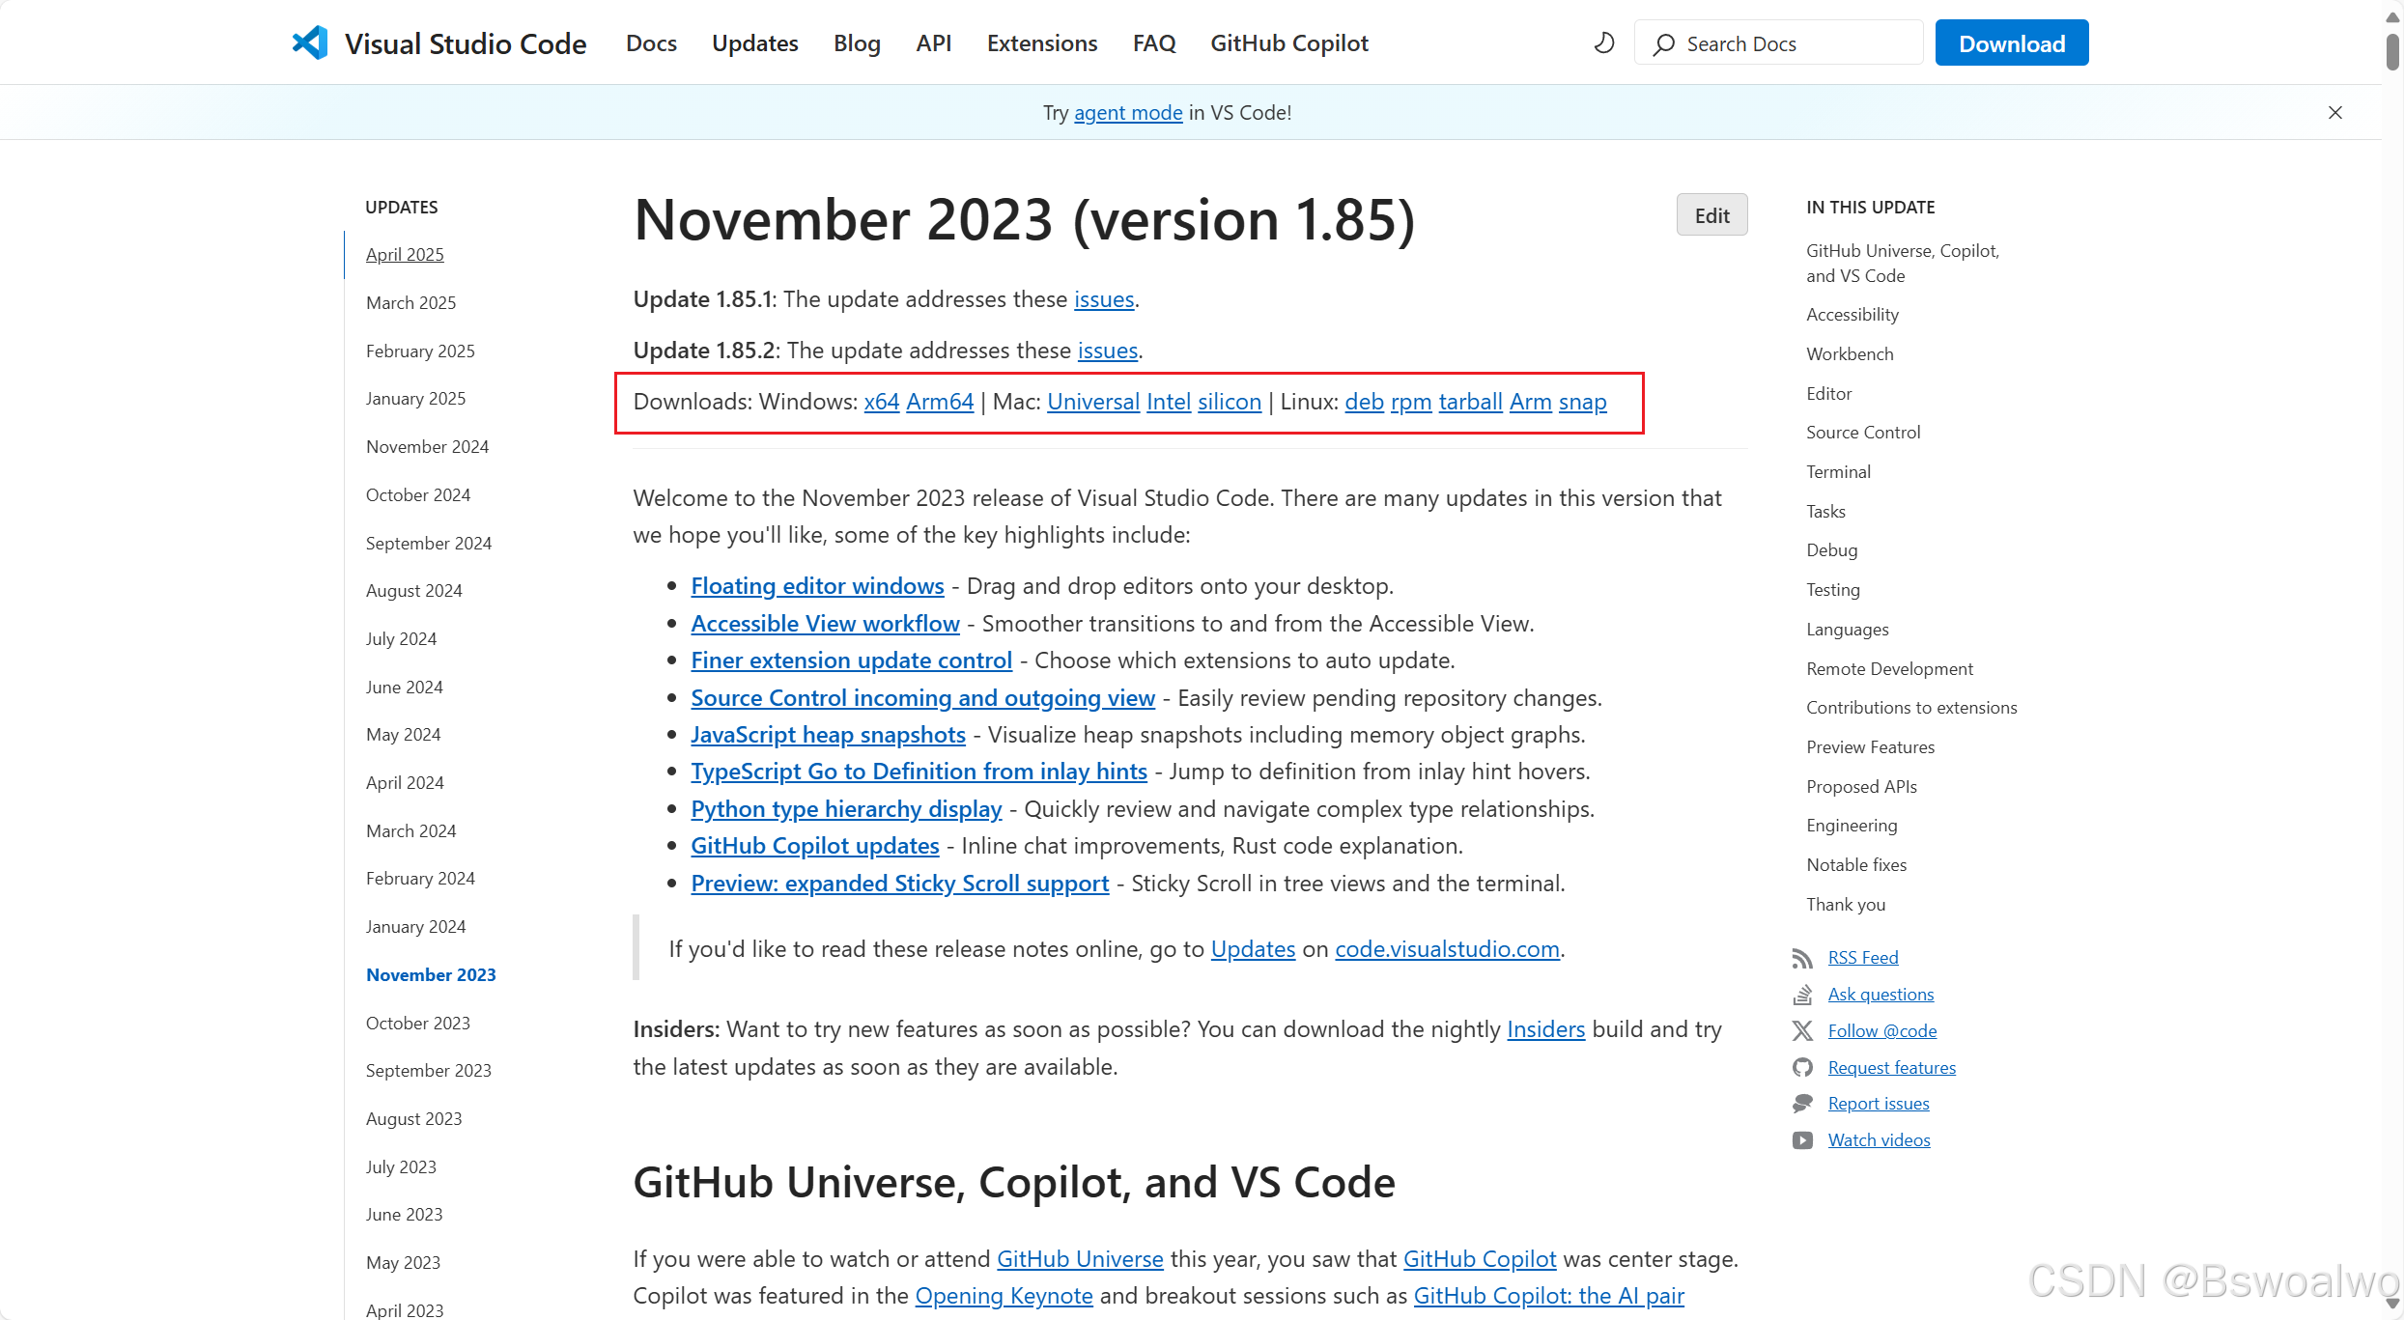The height and width of the screenshot is (1320, 2404).
Task: Click the Visual Studio Code logo icon
Action: tap(310, 43)
